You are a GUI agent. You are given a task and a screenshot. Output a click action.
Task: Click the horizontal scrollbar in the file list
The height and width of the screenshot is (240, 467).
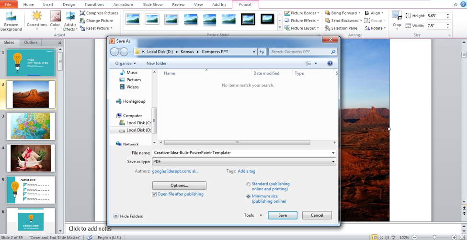237,143
